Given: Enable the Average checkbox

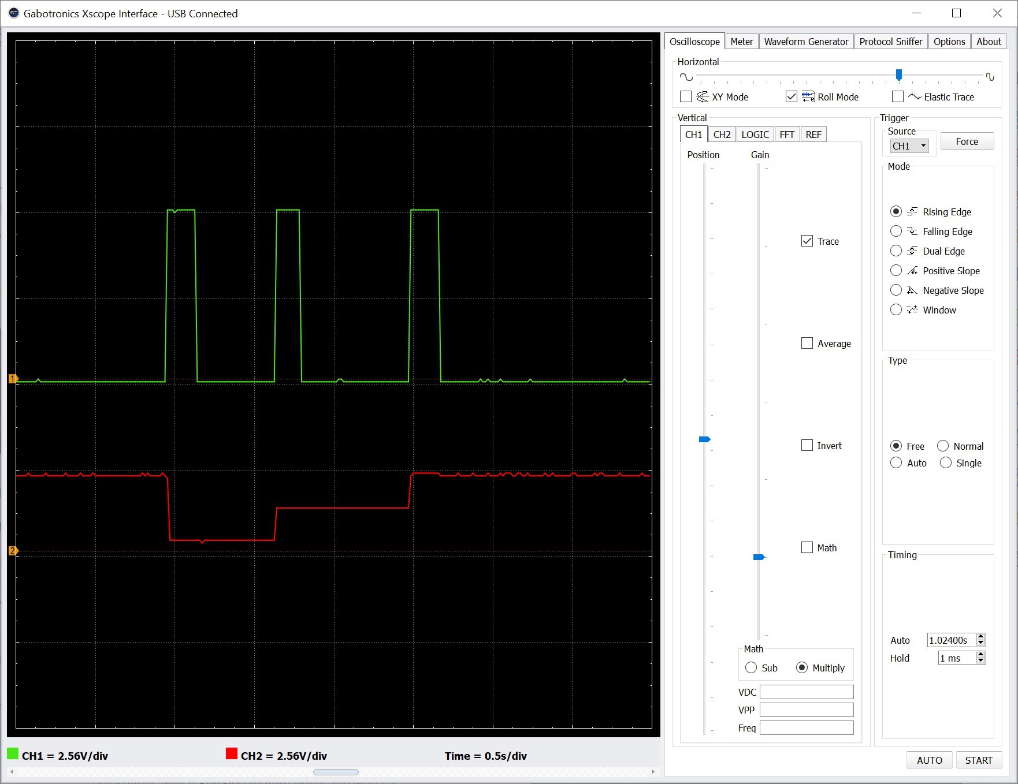Looking at the screenshot, I should pyautogui.click(x=807, y=344).
